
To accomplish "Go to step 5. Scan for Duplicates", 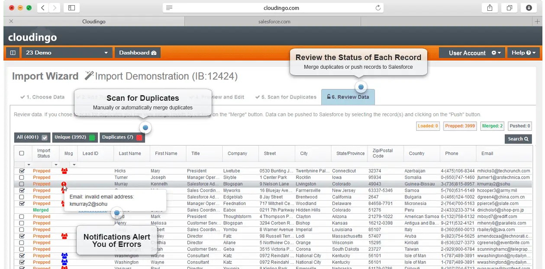I will pos(286,97).
